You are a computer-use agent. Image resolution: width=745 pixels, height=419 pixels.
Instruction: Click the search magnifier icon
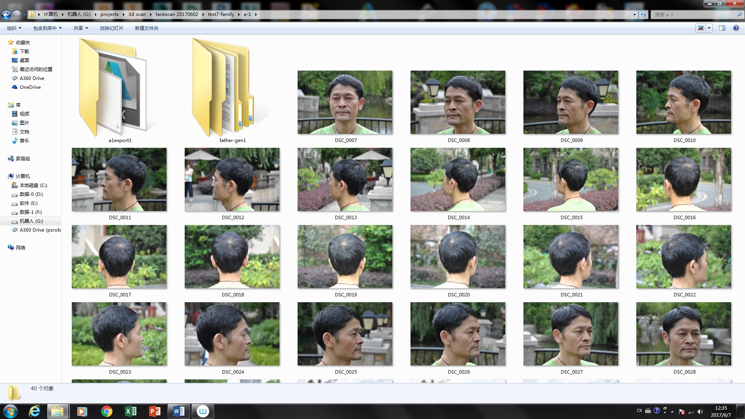(739, 14)
